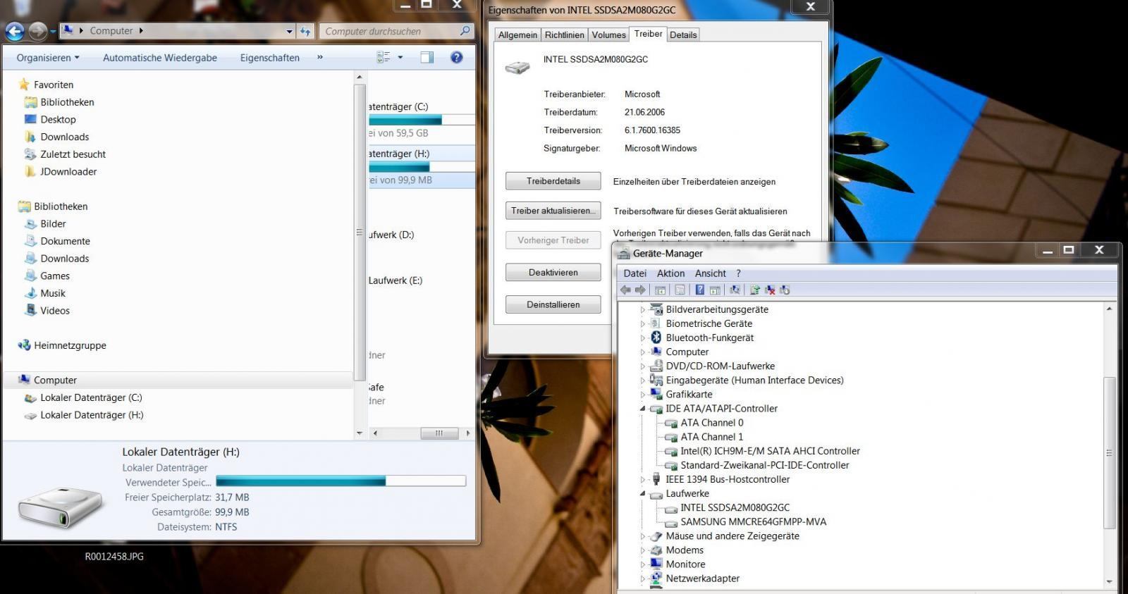
Task: Click the Explorer address bar refresh icon
Action: [305, 31]
